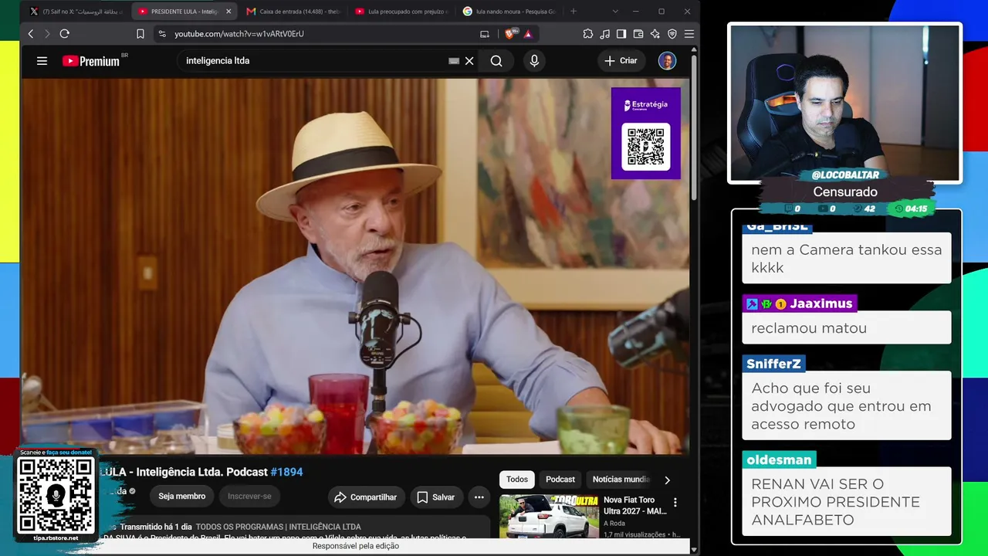Click the Lula video player area

(355, 266)
